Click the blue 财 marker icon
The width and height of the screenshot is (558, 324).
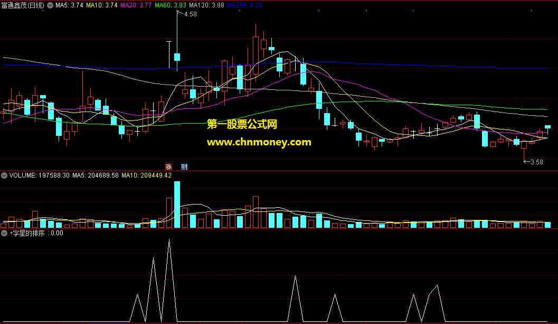184,167
